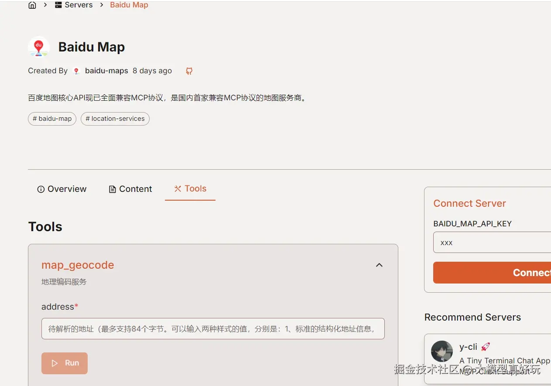This screenshot has height=386, width=551.
Task: Click the home icon in breadcrumb
Action: pyautogui.click(x=32, y=5)
